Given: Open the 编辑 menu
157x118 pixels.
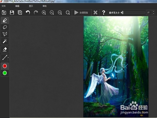Looking at the screenshot, I should pyautogui.click(x=17, y=6).
